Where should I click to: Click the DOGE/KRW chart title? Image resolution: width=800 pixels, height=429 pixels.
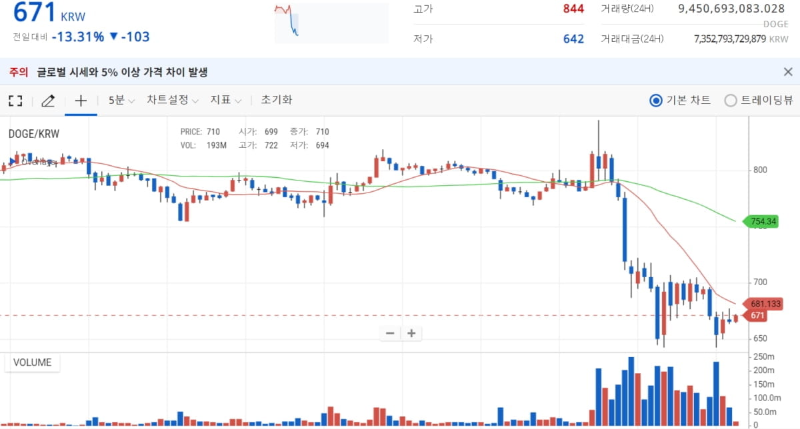tap(33, 134)
